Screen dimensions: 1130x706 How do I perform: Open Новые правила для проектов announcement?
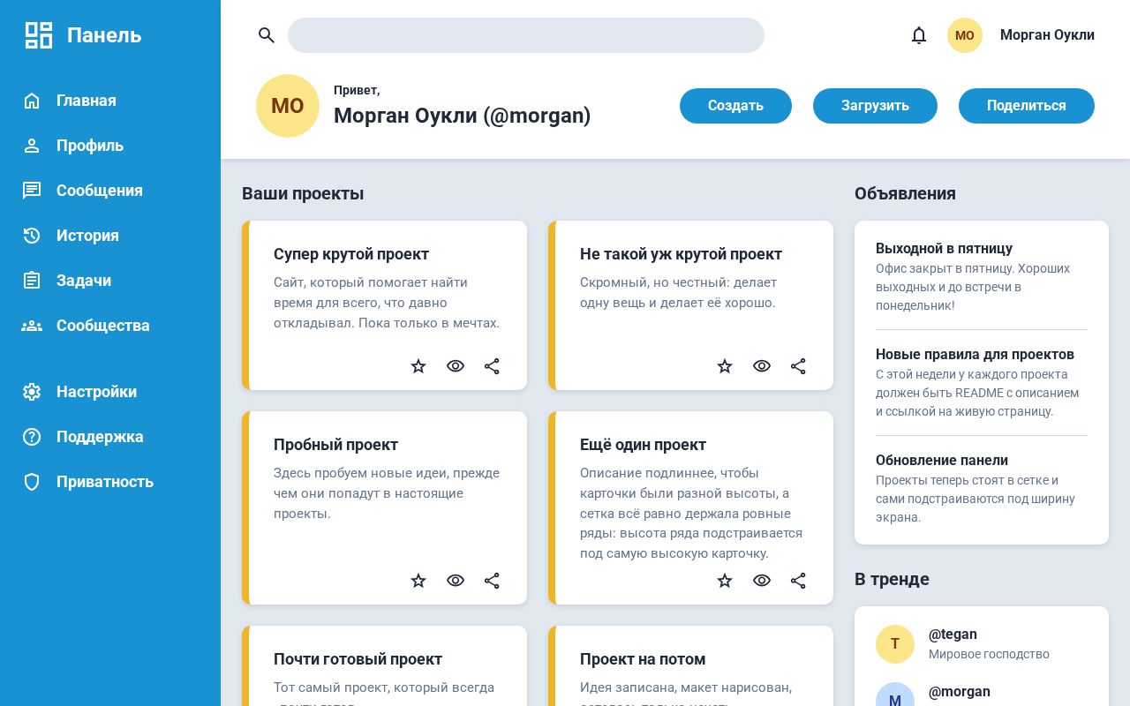(x=975, y=354)
